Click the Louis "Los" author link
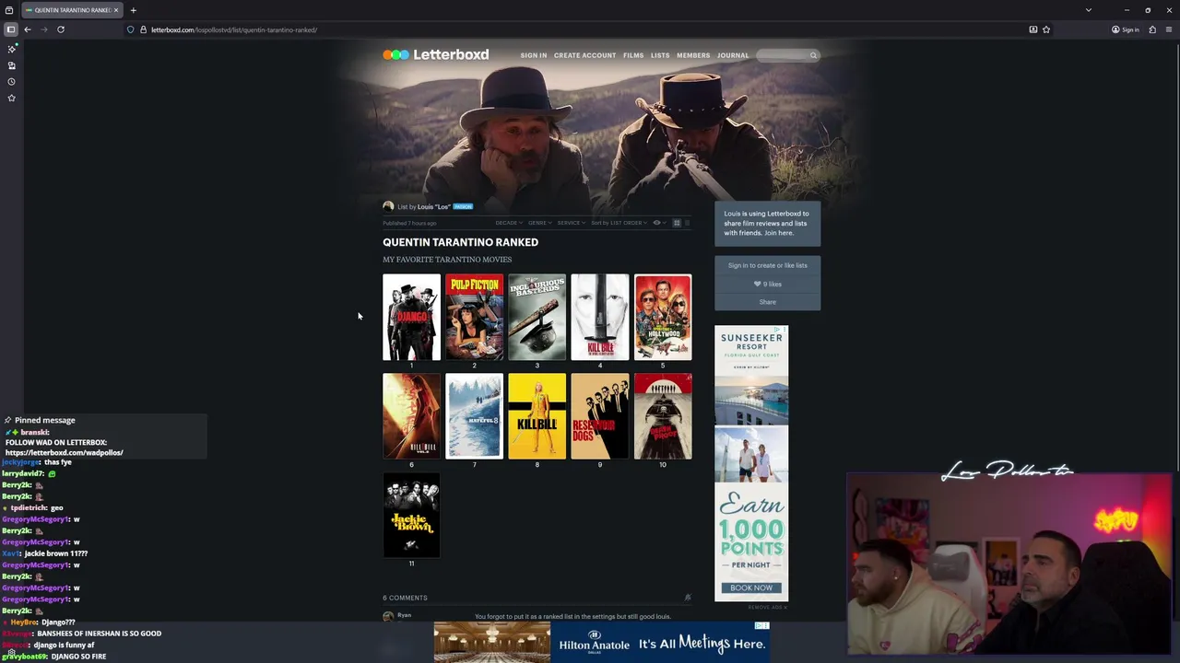Screen dimensions: 1180x663 click(433, 206)
